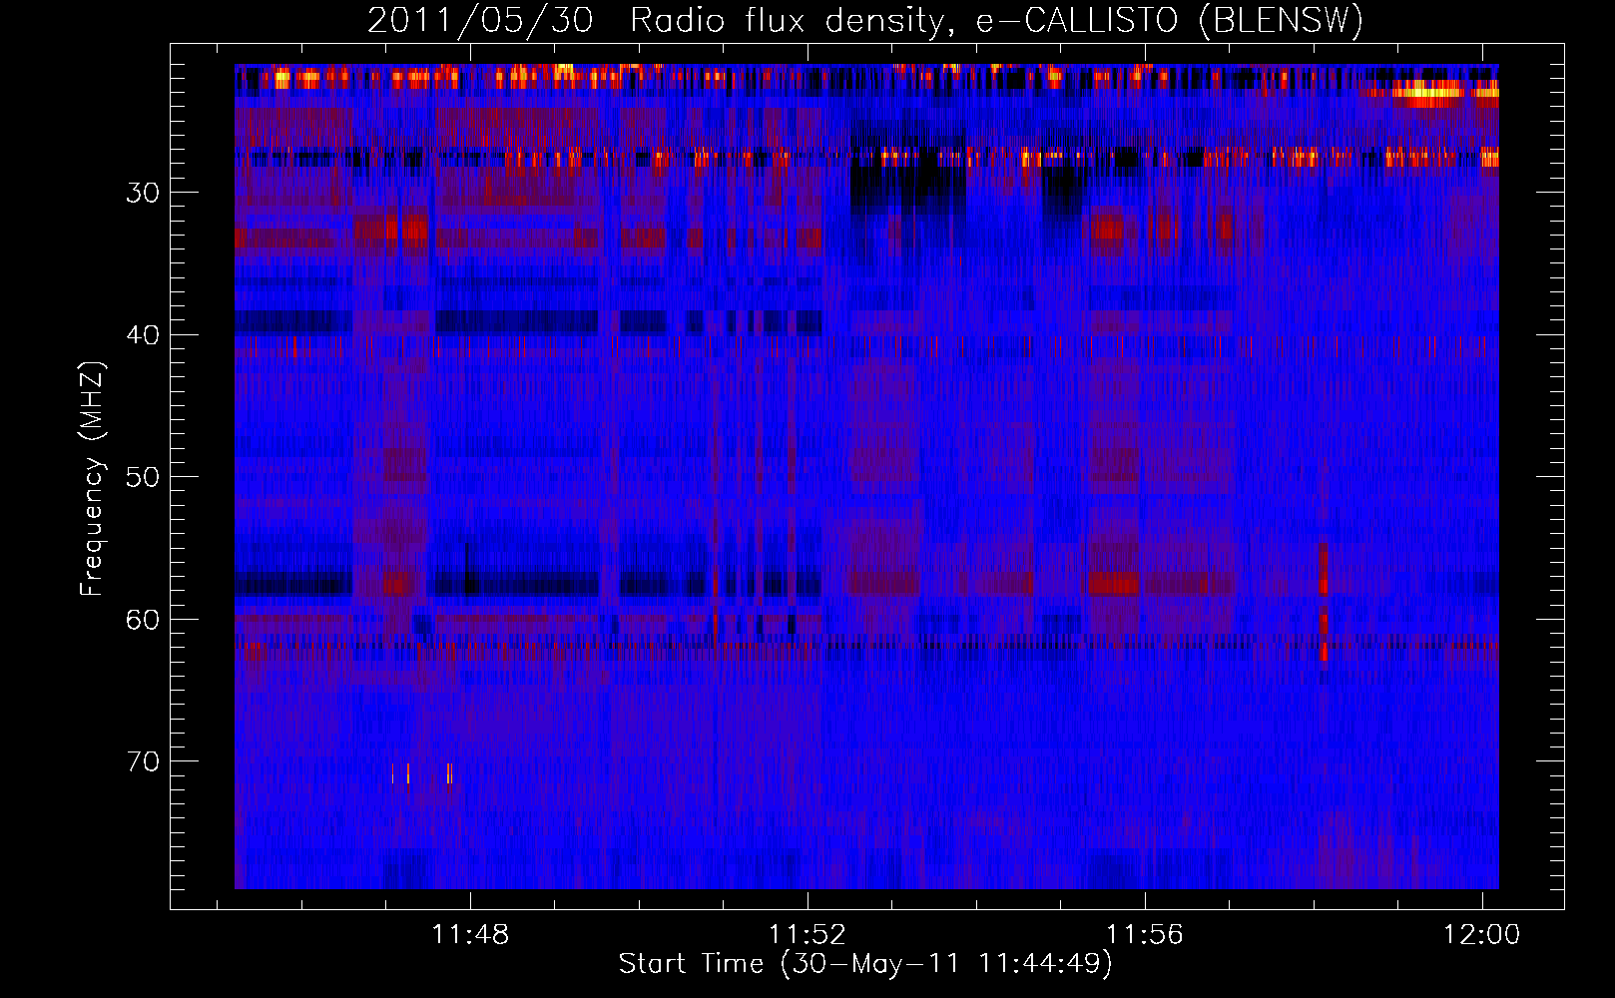Click the bright yellow emission patch at top right
The image size is (1615, 998).
(x=1433, y=96)
